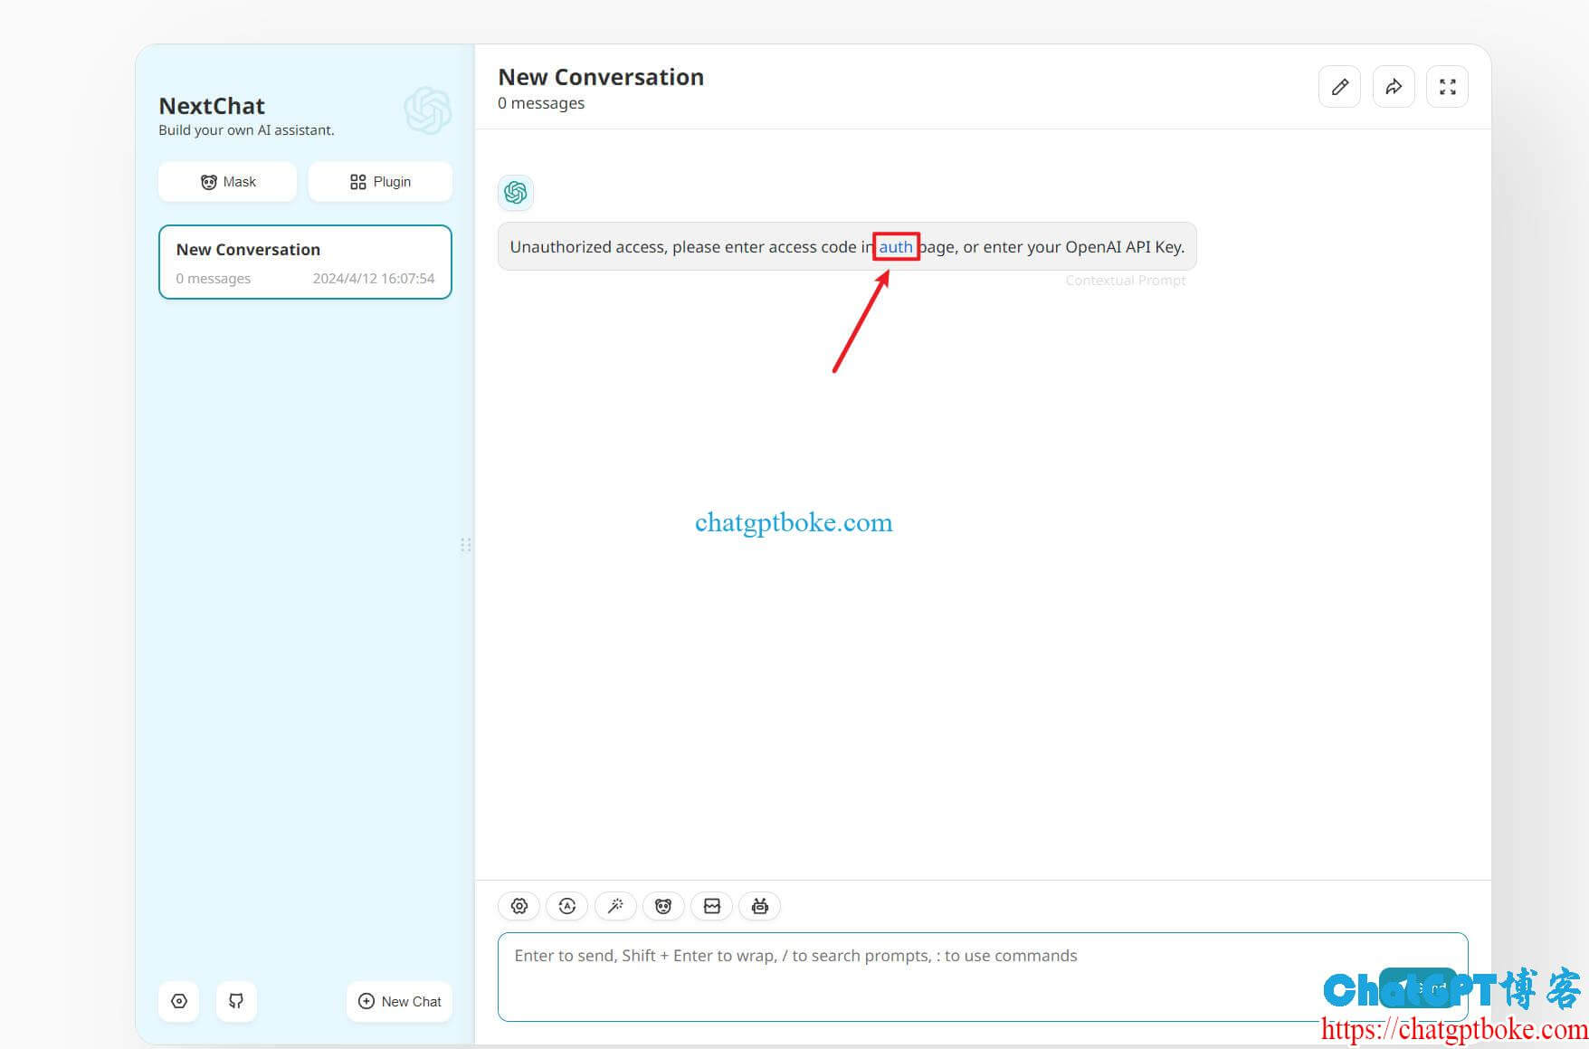Select the New Conversation chat in sidebar
1589x1049 pixels.
point(305,262)
